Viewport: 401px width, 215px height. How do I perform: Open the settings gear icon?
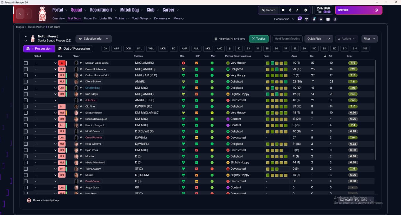tap(306, 10)
